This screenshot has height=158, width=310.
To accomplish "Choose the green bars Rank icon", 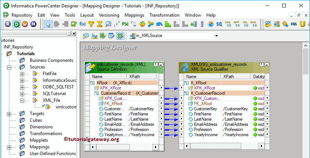I will pos(168,24).
